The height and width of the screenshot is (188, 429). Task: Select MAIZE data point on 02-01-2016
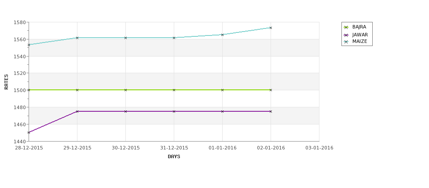(271, 28)
